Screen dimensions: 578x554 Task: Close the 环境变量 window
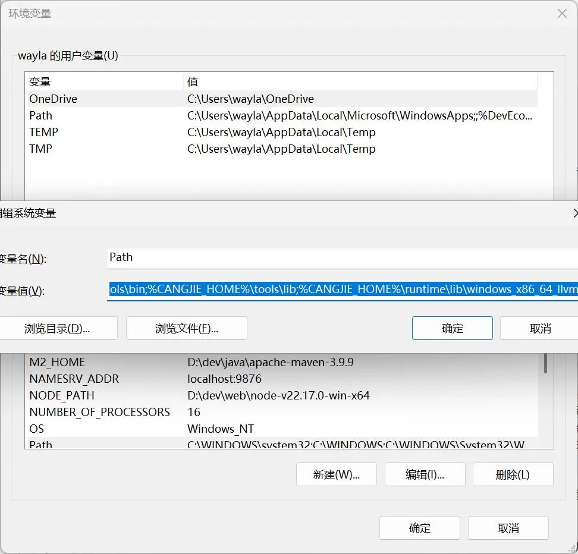pos(562,14)
